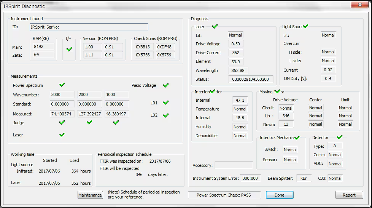The width and height of the screenshot is (372, 208).
Task: Click the Measurements Laser checkmark icon
Action: (62, 135)
